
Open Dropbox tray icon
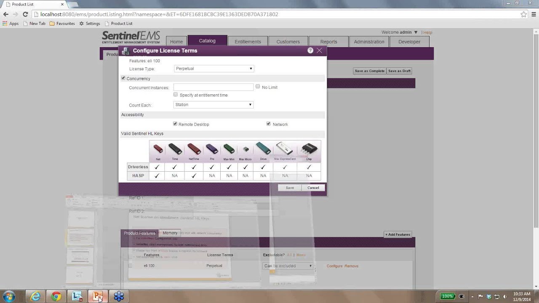point(488,296)
